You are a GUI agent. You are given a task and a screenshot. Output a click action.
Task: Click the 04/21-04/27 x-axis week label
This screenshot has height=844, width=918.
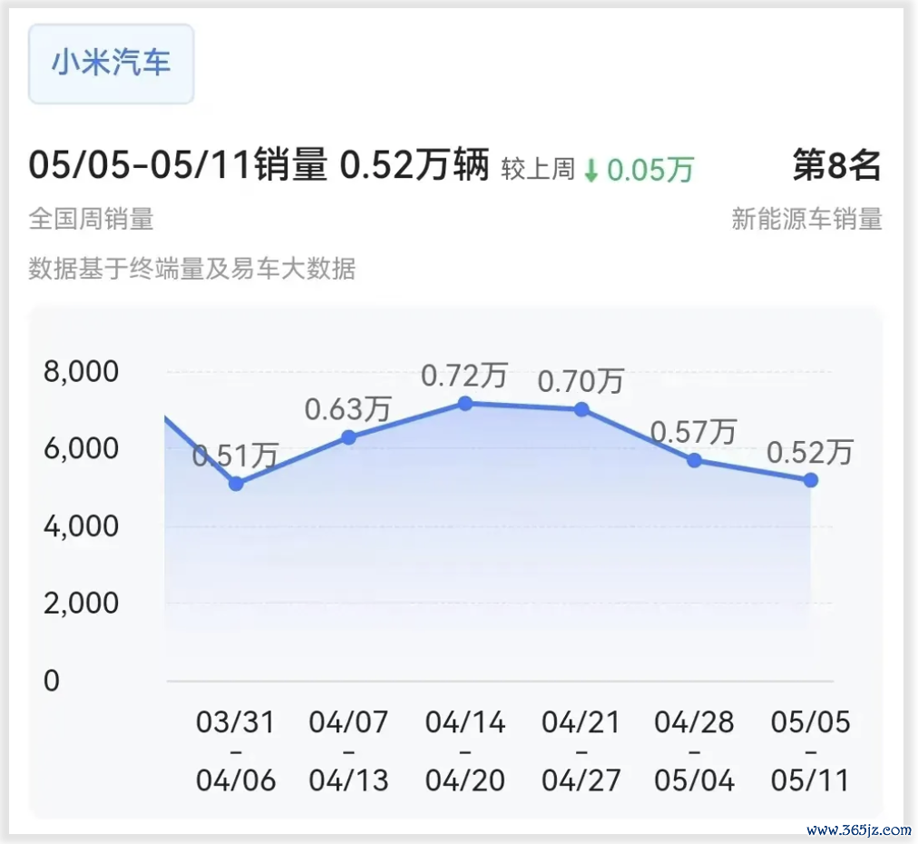point(581,751)
